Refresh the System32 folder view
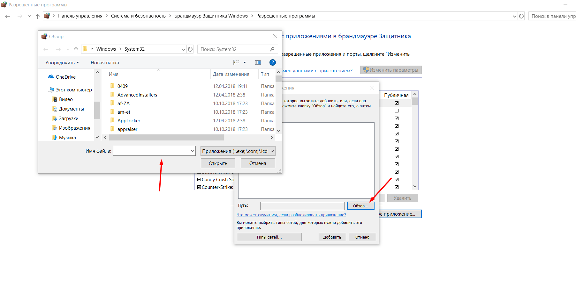This screenshot has width=576, height=294. (190, 49)
